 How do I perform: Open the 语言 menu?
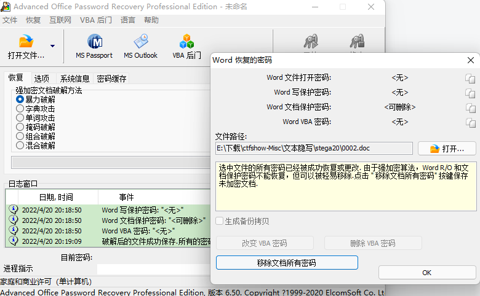pos(128,20)
